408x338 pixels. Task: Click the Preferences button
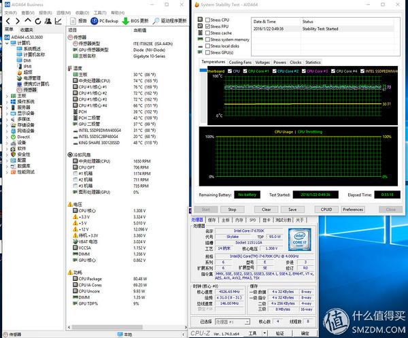pos(353,209)
